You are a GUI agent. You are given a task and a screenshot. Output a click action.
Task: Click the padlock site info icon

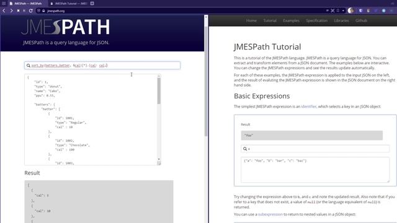pos(43,11)
